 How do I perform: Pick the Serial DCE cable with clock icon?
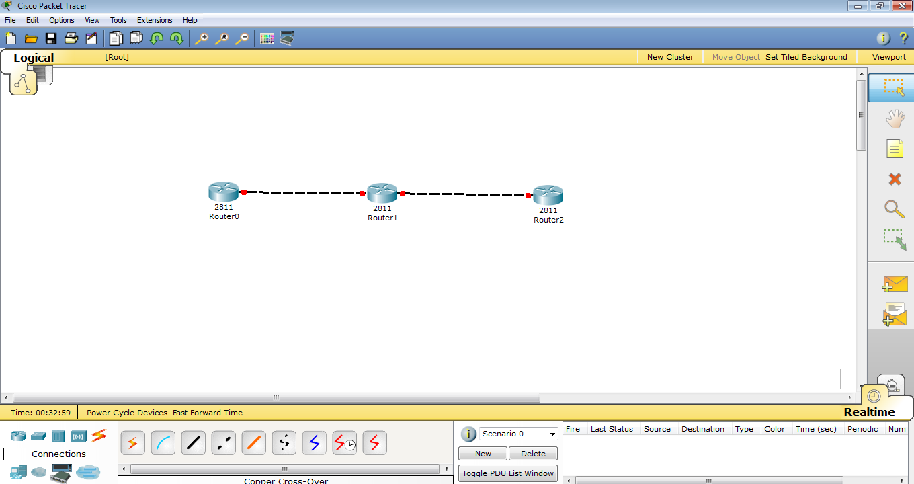tap(344, 442)
